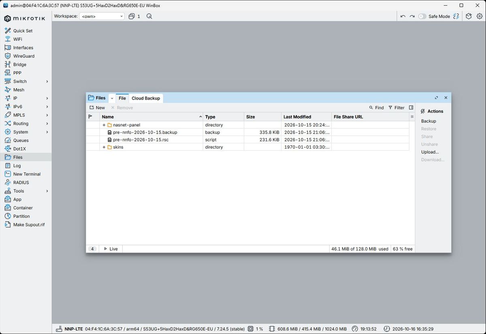Click the New button

coord(97,108)
